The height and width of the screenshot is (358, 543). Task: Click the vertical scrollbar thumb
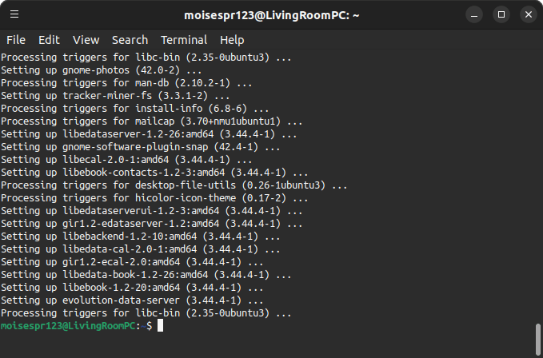(538, 339)
